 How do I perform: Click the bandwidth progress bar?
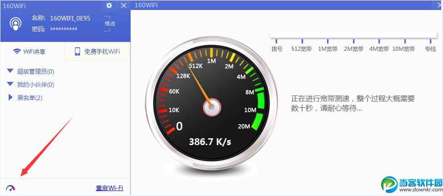click(x=353, y=35)
